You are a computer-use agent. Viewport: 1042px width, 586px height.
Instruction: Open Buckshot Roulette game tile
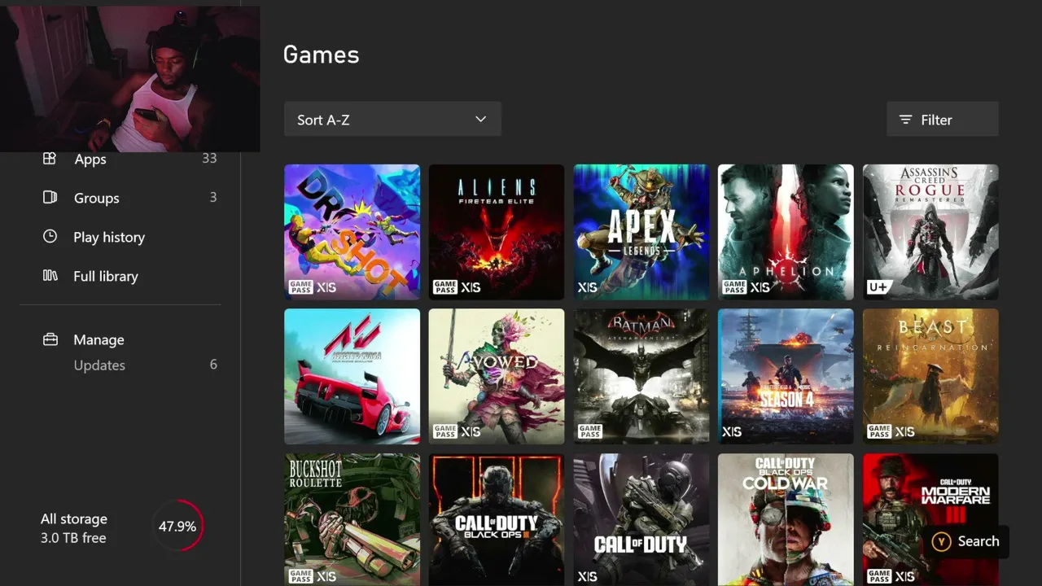coord(352,520)
